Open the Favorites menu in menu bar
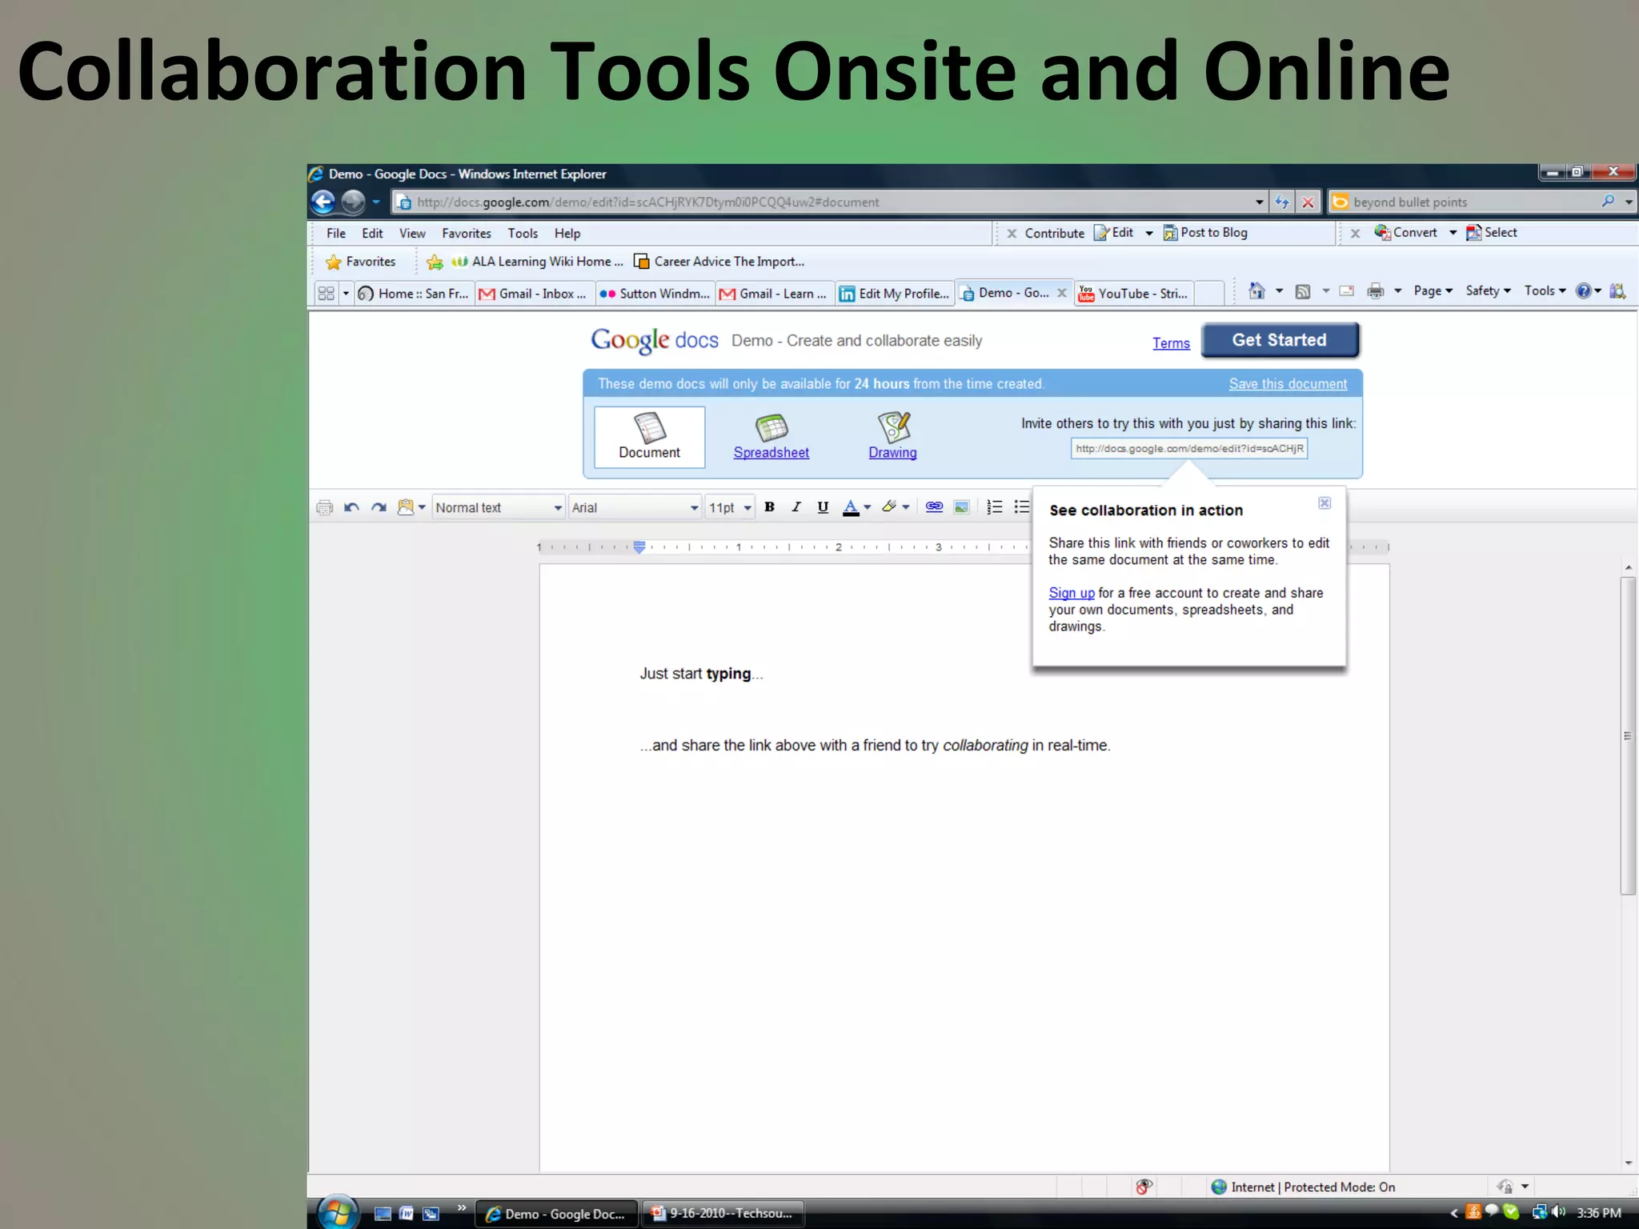The image size is (1639, 1229). tap(467, 234)
